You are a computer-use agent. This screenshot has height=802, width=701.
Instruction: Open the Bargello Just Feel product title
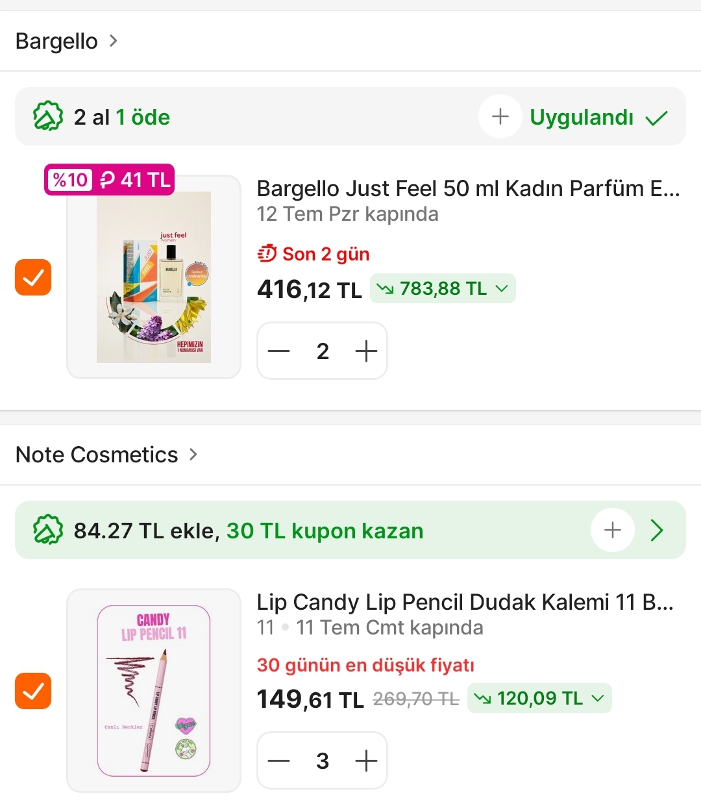(468, 188)
